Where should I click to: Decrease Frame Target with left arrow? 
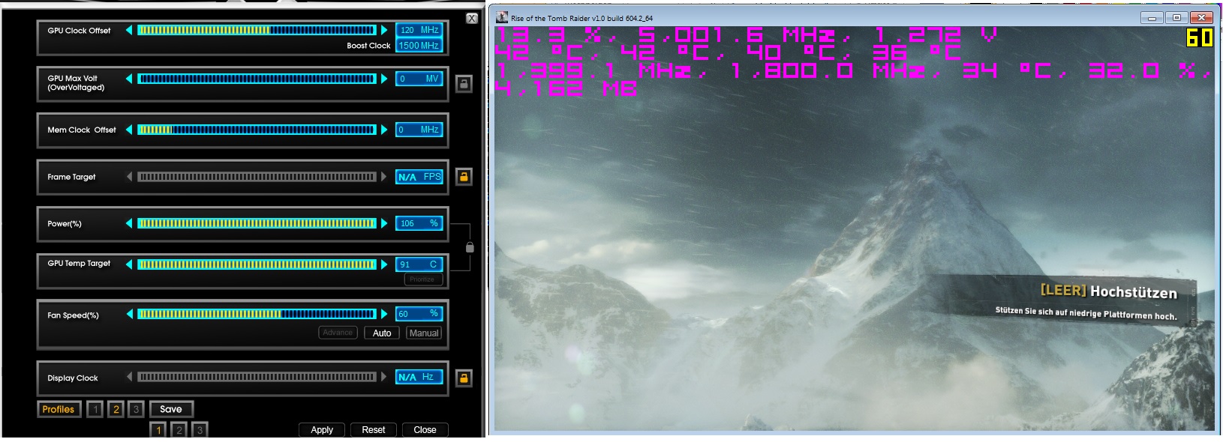point(129,177)
